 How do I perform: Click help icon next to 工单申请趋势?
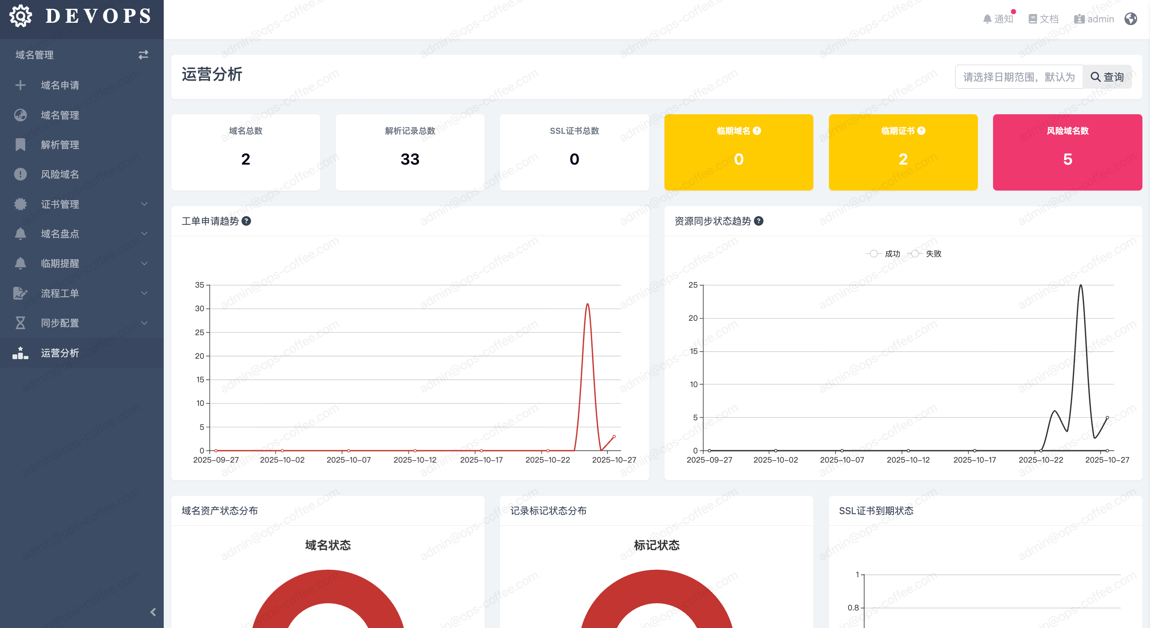click(246, 221)
